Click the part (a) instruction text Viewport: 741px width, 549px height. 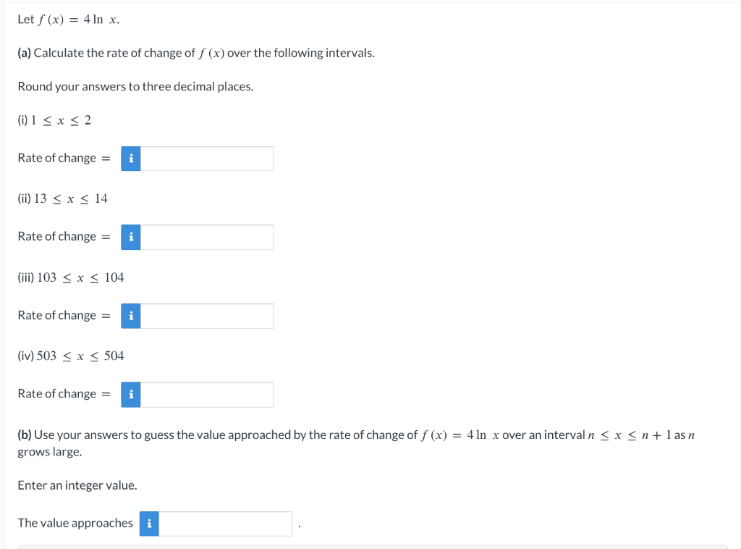tap(195, 52)
